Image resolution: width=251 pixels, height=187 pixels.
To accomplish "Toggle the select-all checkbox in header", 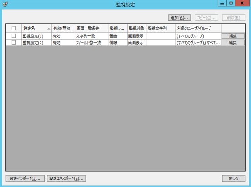I will [x=14, y=28].
